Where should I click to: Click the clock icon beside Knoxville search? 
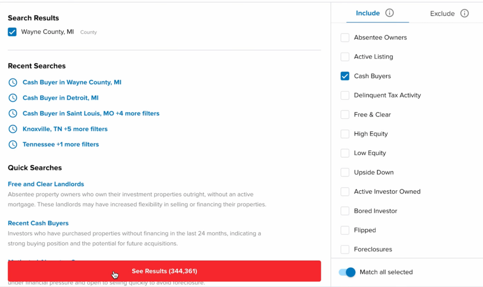[13, 129]
